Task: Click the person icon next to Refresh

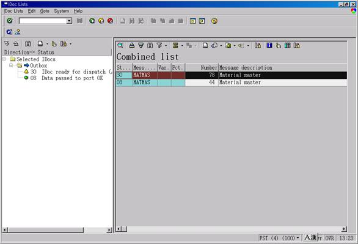Action: pyautogui.click(x=18, y=32)
